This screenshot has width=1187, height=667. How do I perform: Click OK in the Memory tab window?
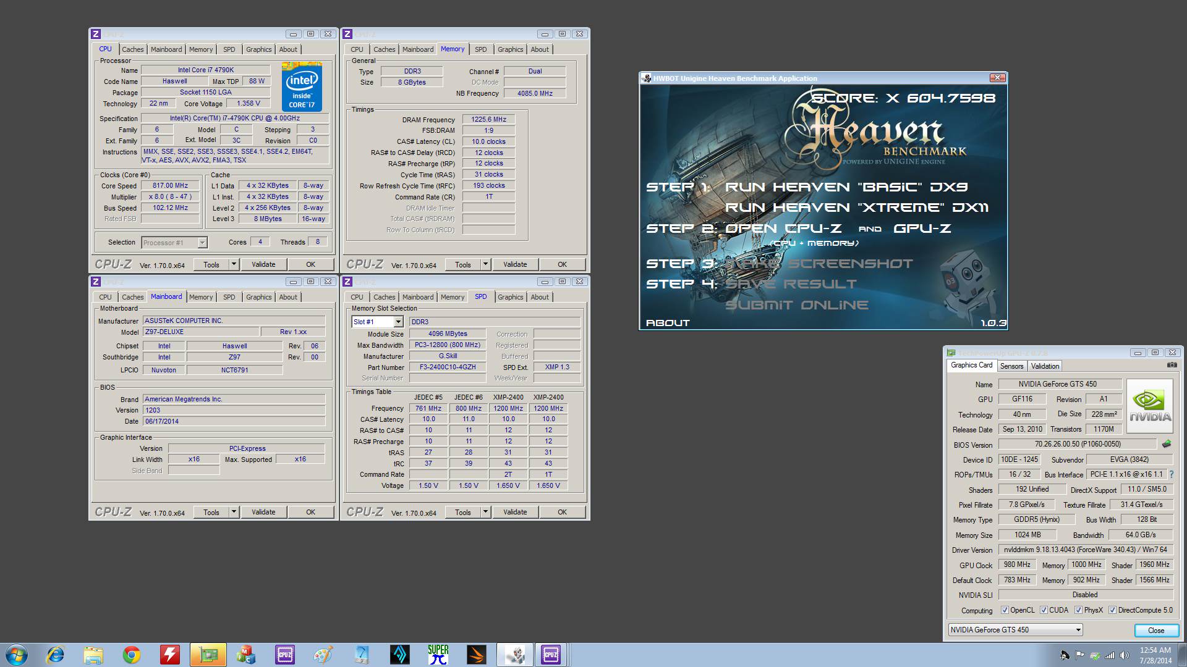[x=562, y=264]
